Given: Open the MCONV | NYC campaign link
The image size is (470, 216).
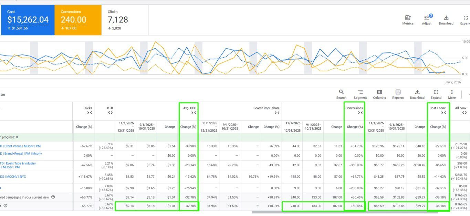Looking at the screenshot, I should 18,177.
